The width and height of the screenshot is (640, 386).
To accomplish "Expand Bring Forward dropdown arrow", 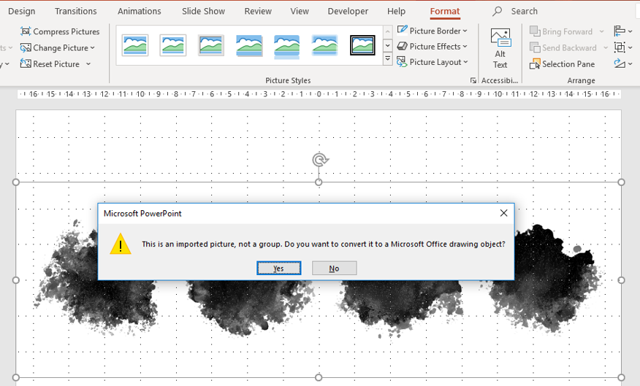I will point(601,31).
